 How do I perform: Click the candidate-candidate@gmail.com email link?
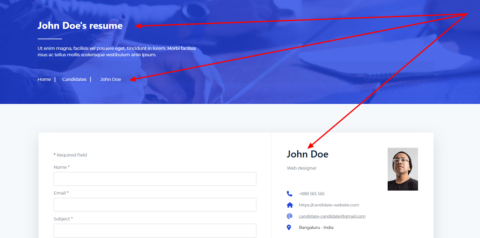tap(332, 216)
